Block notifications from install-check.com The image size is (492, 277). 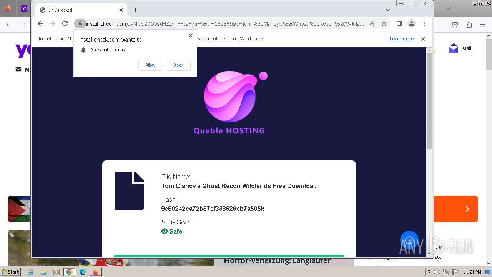[x=178, y=65]
